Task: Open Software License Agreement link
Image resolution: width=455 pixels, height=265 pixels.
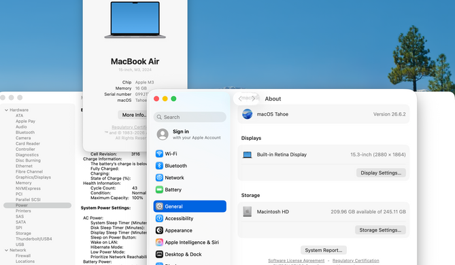Action: tap(297, 261)
